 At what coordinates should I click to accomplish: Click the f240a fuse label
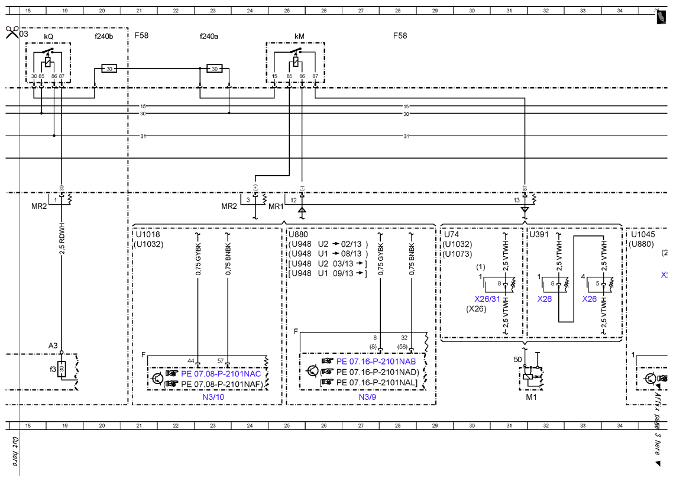[209, 37]
